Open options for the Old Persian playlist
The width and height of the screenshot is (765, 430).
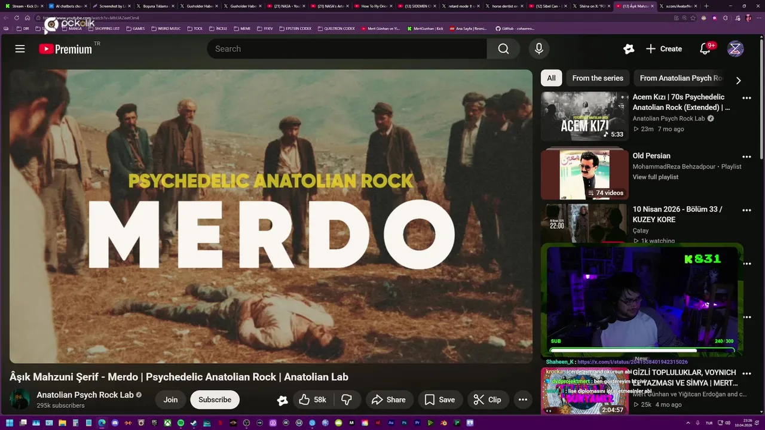point(746,156)
